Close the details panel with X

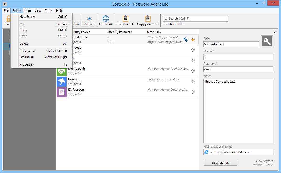click(x=274, y=33)
